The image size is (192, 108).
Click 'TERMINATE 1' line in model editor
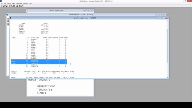click(x=45, y=90)
